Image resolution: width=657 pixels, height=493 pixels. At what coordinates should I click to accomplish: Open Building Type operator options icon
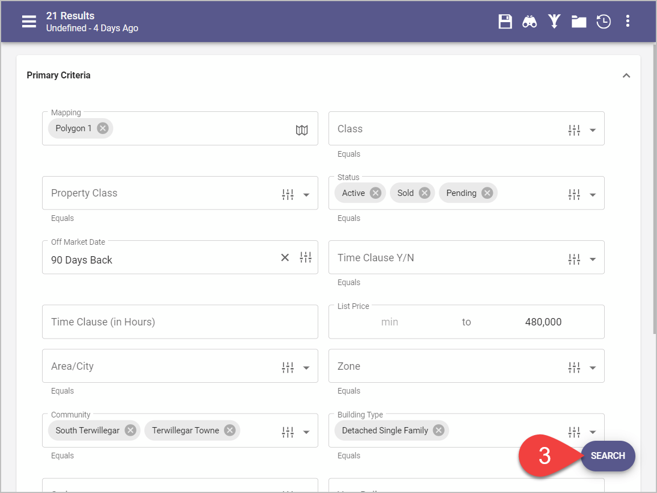pos(574,432)
